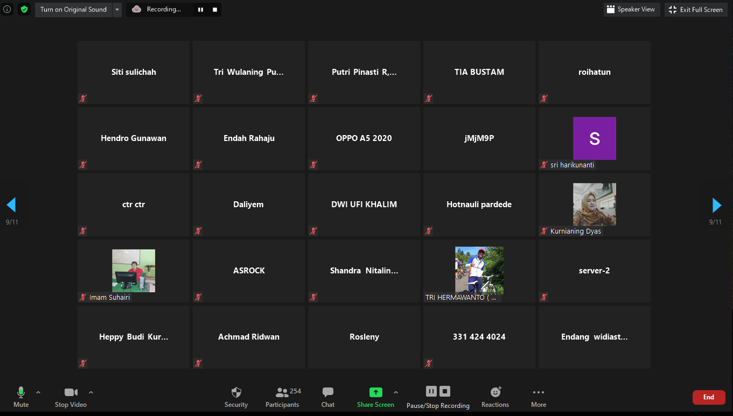Turn on Original Sound
733x416 pixels.
click(73, 9)
